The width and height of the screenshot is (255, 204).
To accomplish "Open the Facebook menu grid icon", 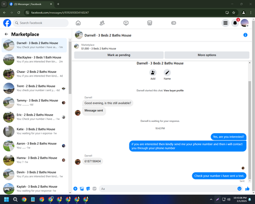I will coord(225,23).
